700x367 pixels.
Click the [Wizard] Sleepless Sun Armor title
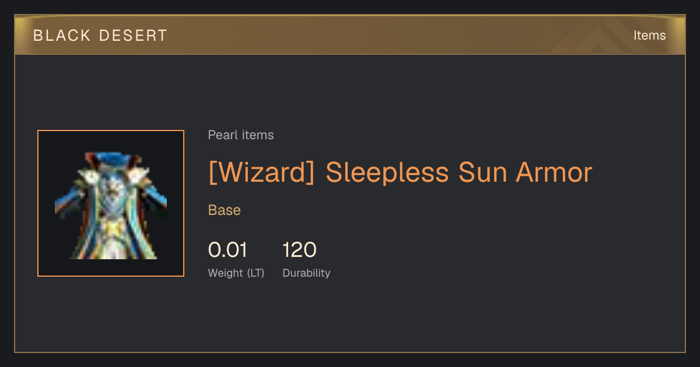(400, 172)
